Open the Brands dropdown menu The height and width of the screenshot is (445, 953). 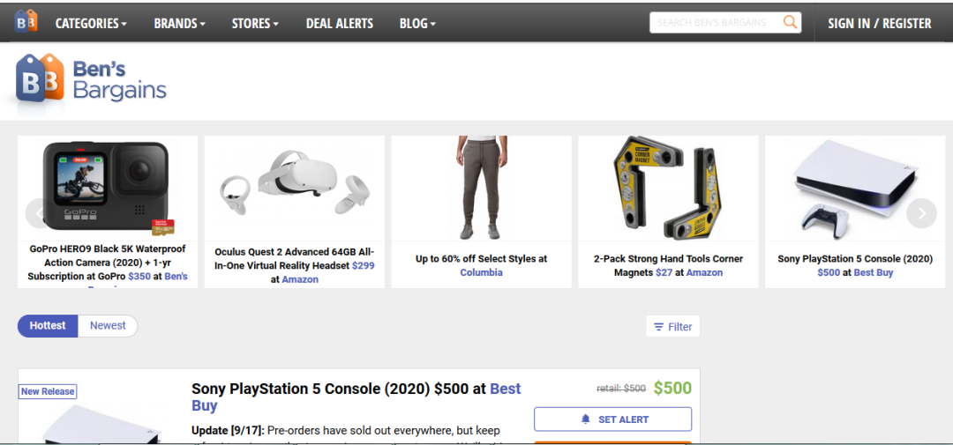point(179,24)
